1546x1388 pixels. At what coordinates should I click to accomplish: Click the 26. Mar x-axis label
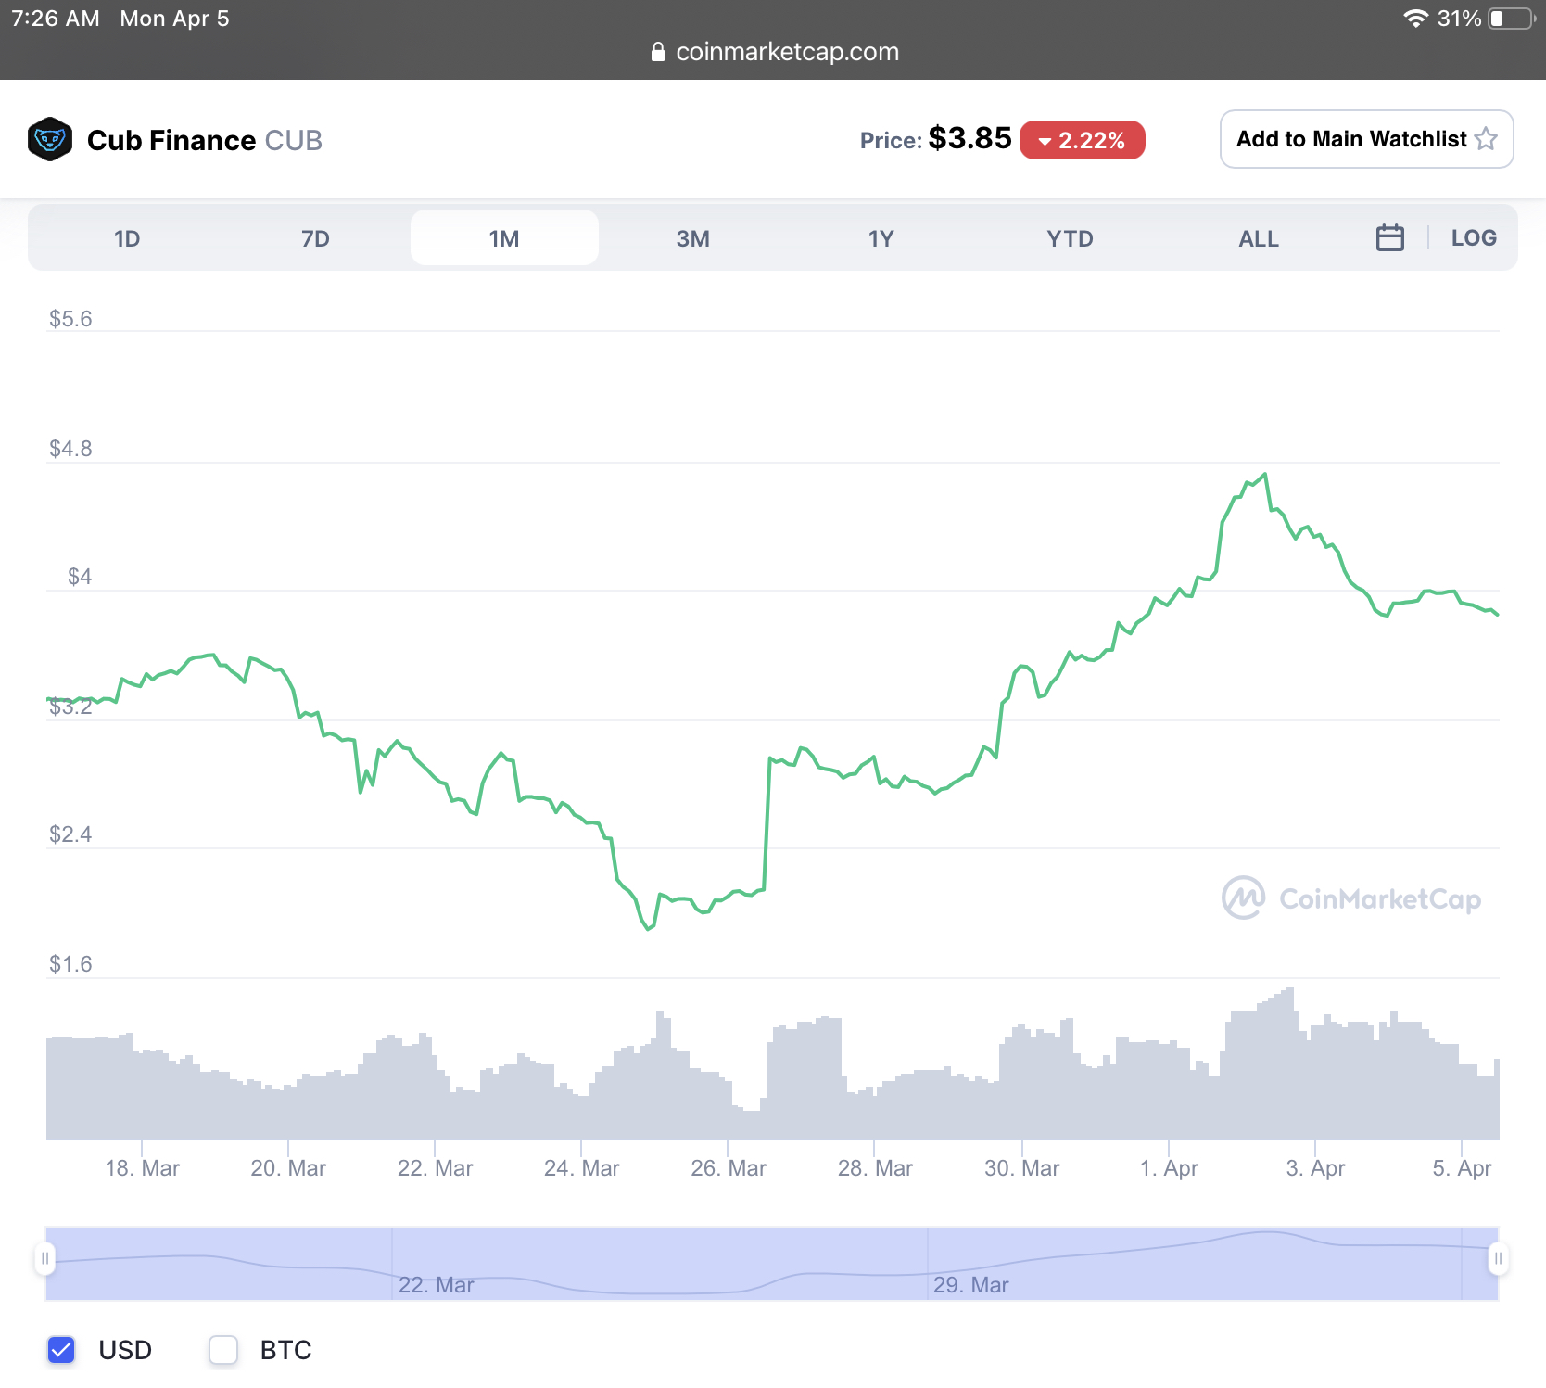[729, 1168]
